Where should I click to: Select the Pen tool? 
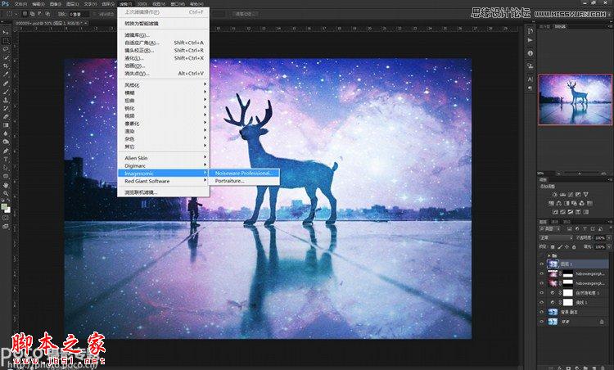tap(6, 151)
